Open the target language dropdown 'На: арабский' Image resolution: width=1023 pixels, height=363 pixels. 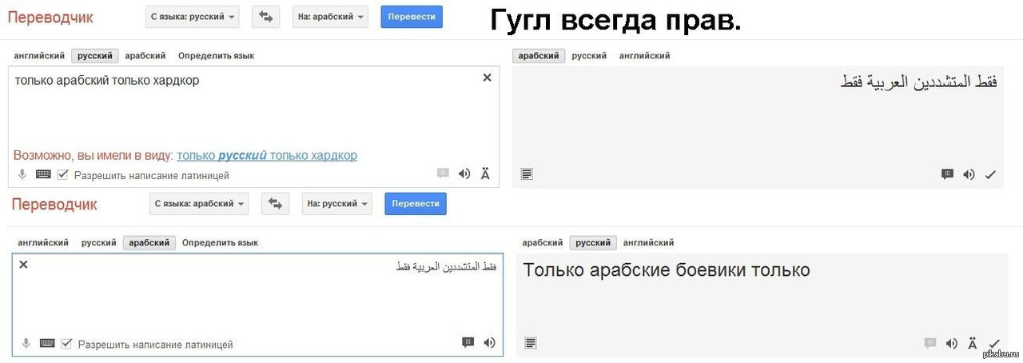click(330, 17)
